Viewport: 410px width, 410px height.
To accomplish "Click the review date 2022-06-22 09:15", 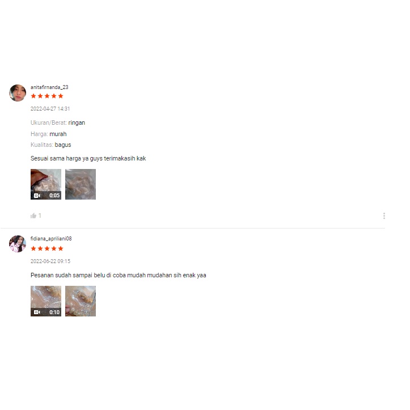I will (x=50, y=261).
